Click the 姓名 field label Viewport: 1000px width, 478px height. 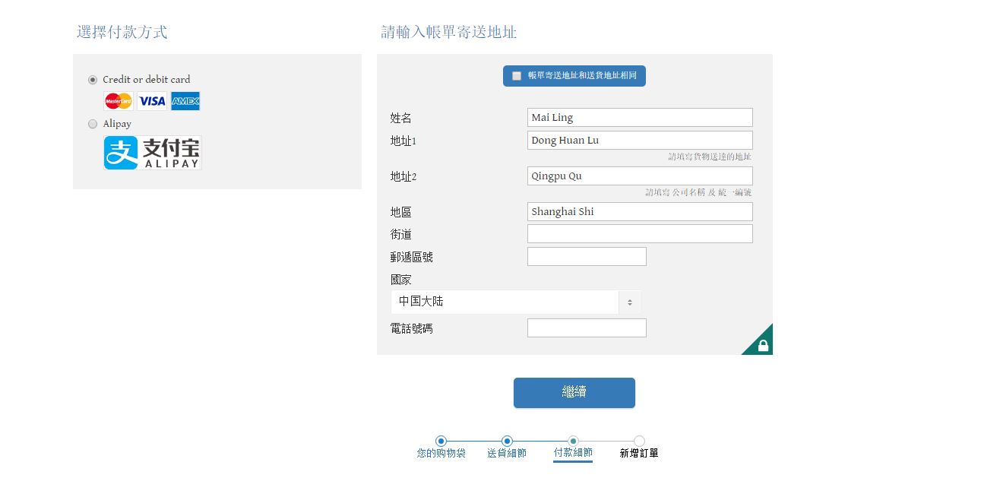(401, 118)
